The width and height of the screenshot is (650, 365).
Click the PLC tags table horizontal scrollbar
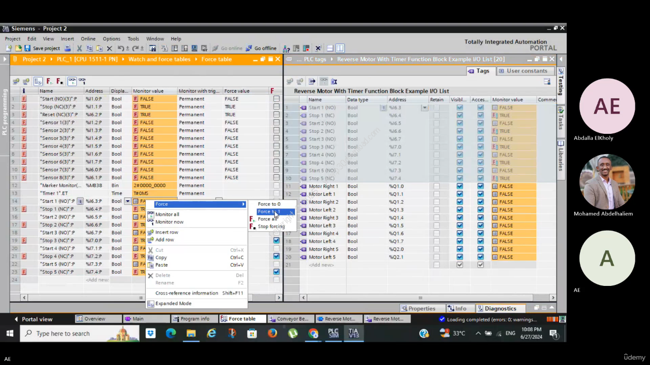420,298
